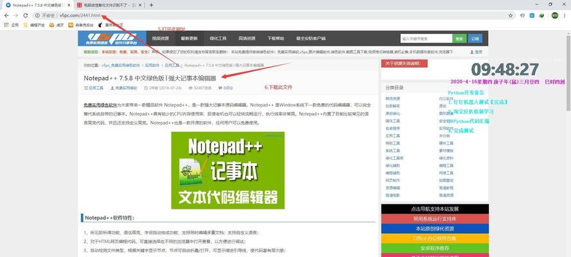
Task: Open 下载帮助 in site navigation
Action: (276, 38)
